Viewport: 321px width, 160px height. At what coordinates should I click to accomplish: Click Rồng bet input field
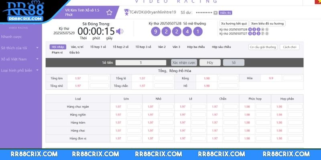click(x=228, y=78)
